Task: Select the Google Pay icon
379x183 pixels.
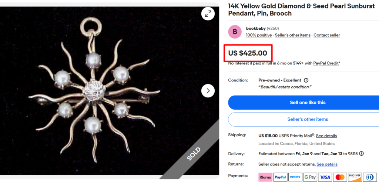Action: click(x=310, y=177)
